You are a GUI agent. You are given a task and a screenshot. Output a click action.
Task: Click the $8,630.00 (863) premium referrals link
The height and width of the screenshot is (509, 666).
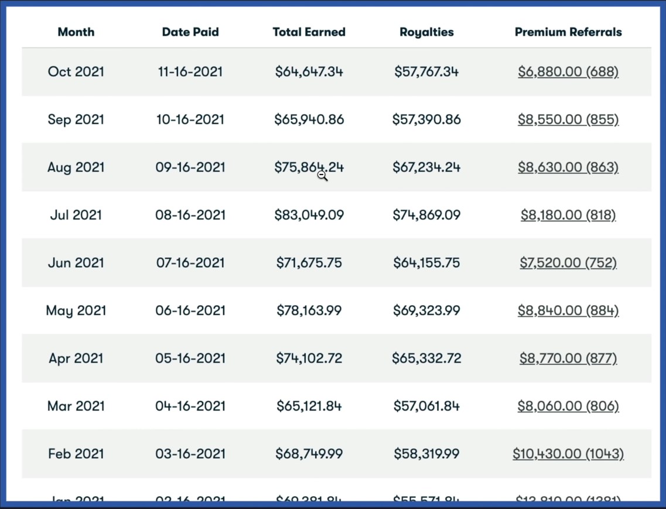coord(568,168)
